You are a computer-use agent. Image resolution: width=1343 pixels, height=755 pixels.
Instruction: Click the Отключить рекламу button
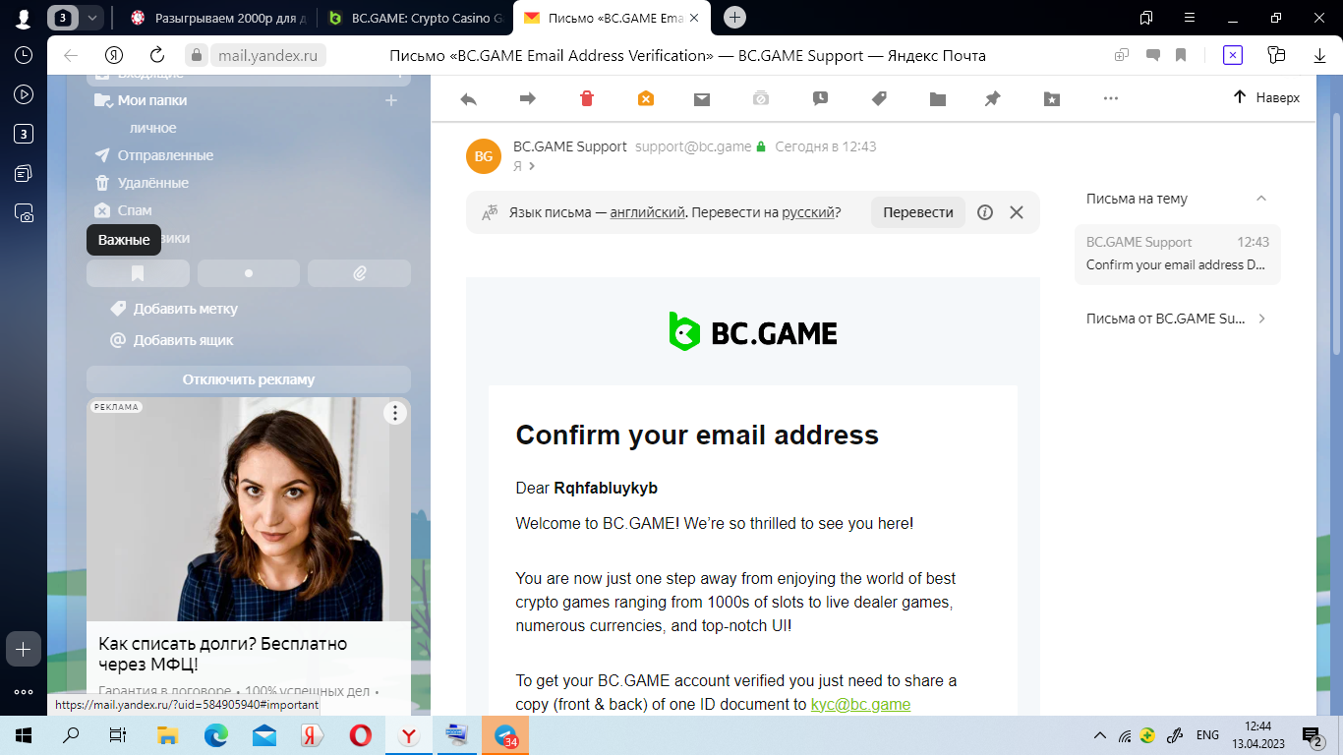pos(249,379)
